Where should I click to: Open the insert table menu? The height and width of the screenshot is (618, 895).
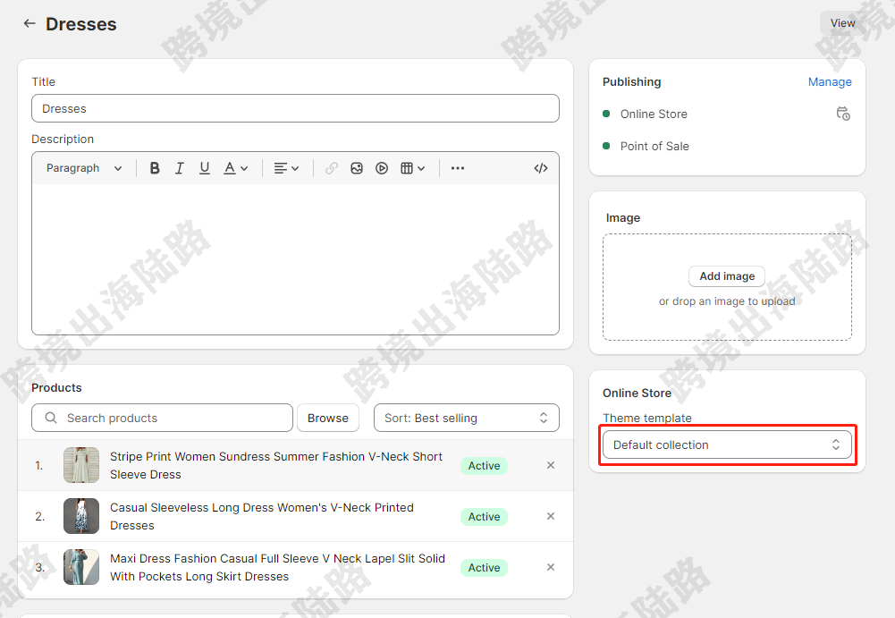[x=412, y=168]
